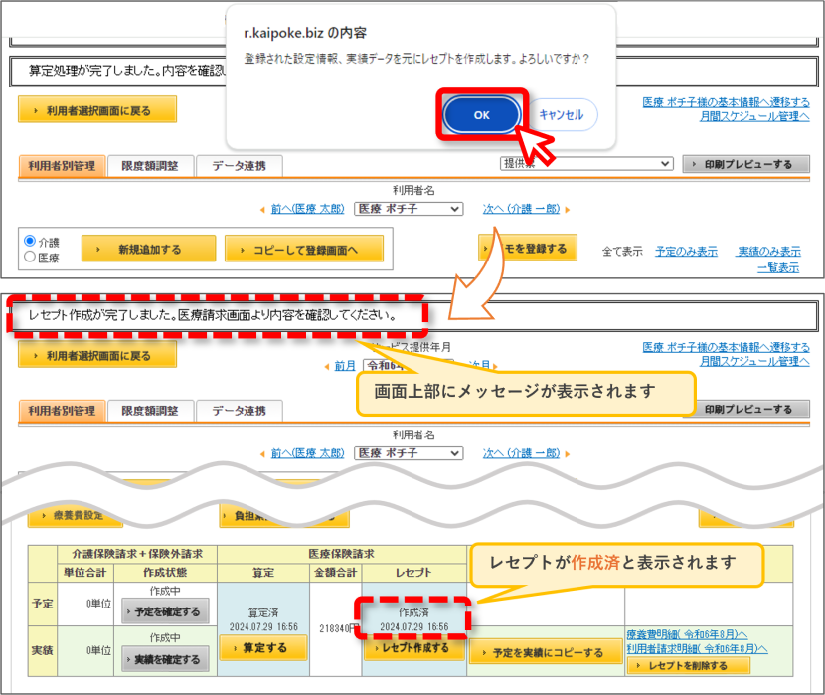
Task: Go to the upper 前へ(医療 太郎) link
Action: point(307,209)
